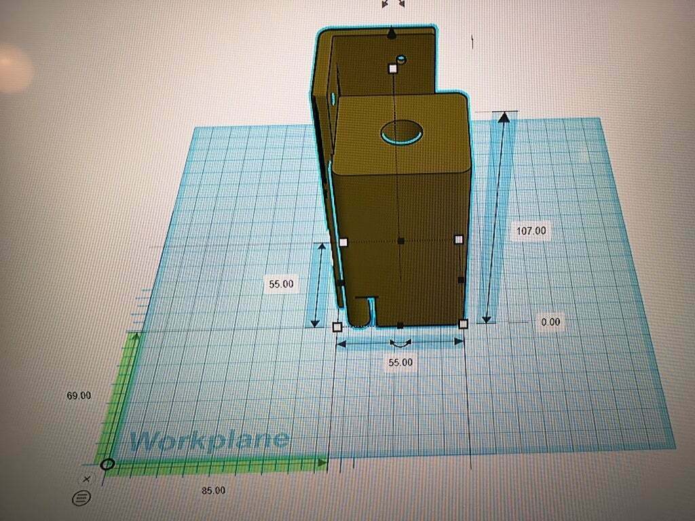
Task: Select the upper-right white corner handle
Action: coord(459,239)
